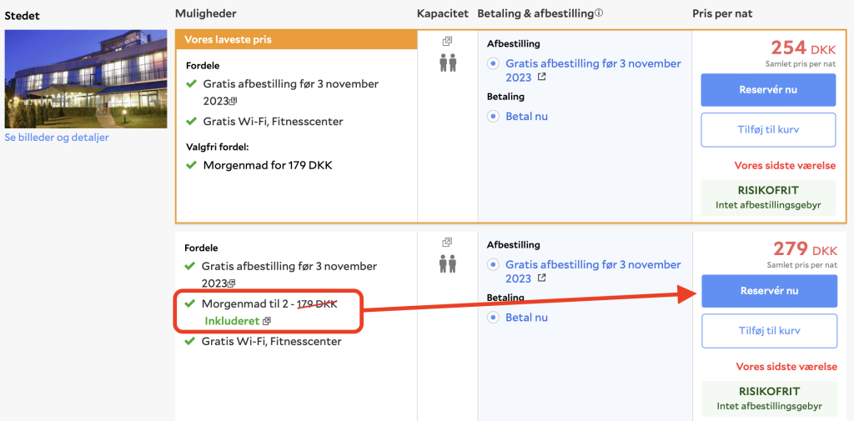The height and width of the screenshot is (421, 854).
Task: Open Se billeder og detaljer link
Action: (x=57, y=138)
